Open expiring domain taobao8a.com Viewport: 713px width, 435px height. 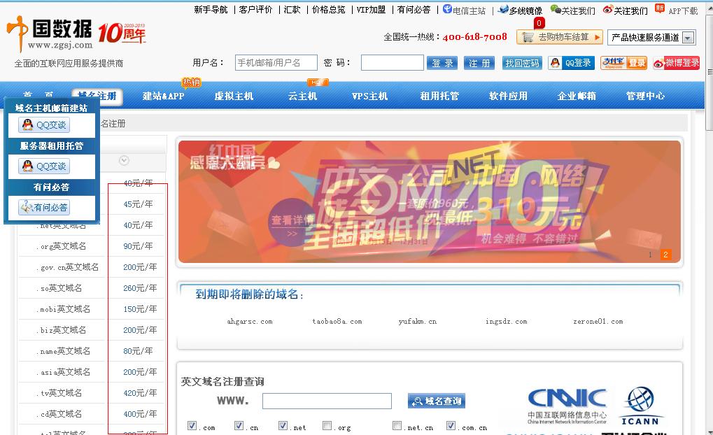click(x=337, y=322)
